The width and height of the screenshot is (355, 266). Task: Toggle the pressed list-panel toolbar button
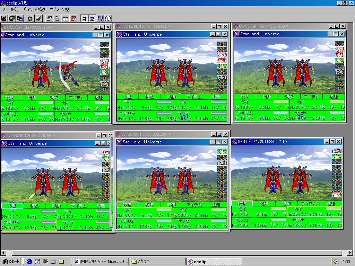tap(84, 19)
